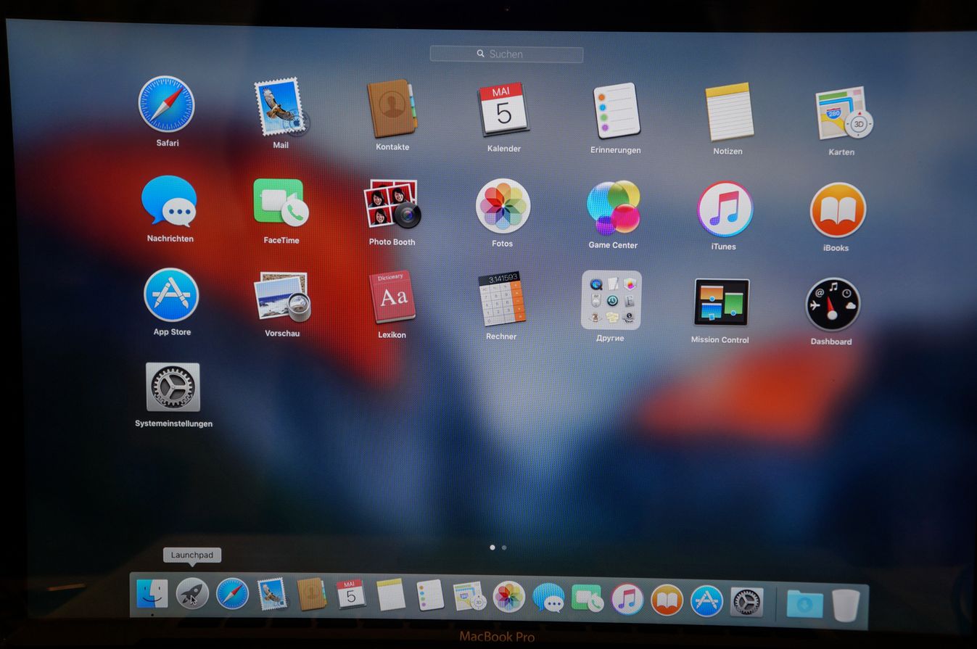Open Kalender from the Dock
Viewport: 977px width, 649px height.
[351, 595]
